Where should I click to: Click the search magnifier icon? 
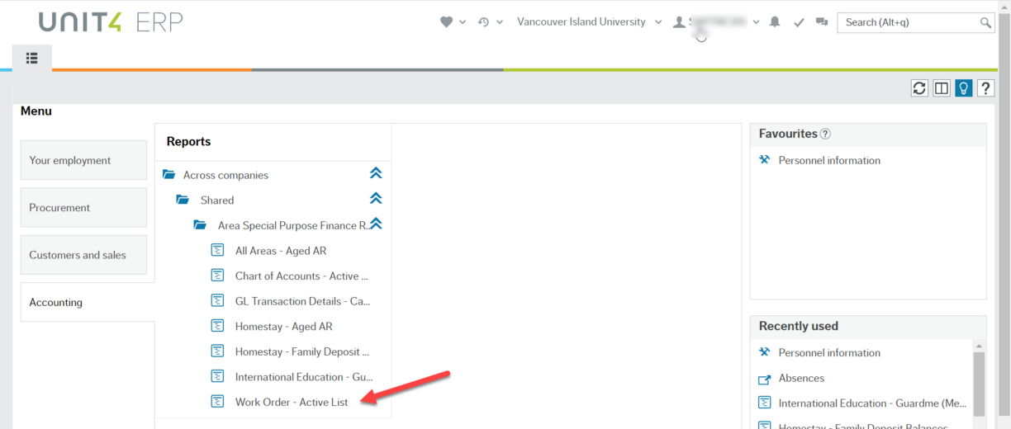[985, 23]
